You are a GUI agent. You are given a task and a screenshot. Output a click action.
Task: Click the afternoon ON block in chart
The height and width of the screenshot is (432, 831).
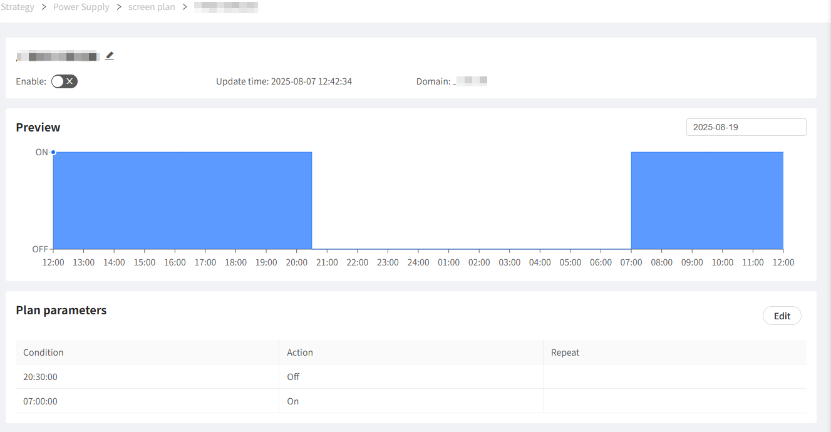(182, 200)
